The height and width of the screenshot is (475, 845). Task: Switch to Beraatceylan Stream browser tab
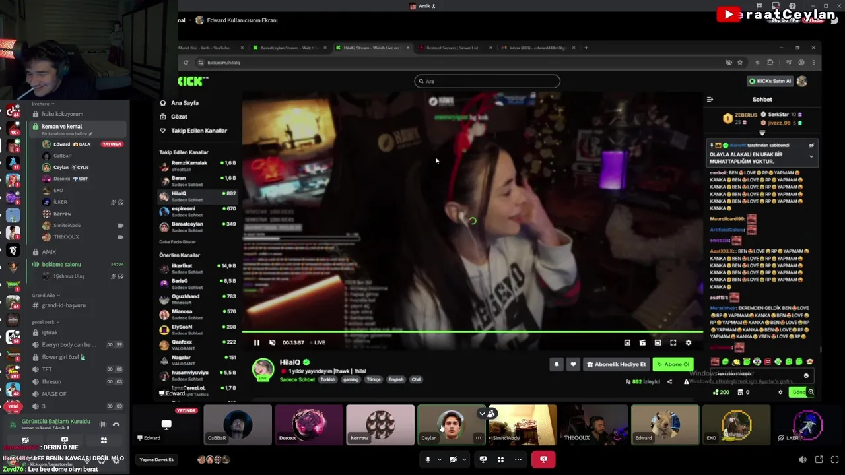pos(290,47)
